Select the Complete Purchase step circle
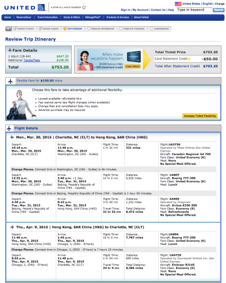 click(x=121, y=29)
